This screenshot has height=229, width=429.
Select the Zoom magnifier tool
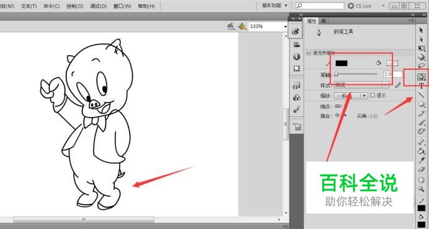[x=422, y=189]
